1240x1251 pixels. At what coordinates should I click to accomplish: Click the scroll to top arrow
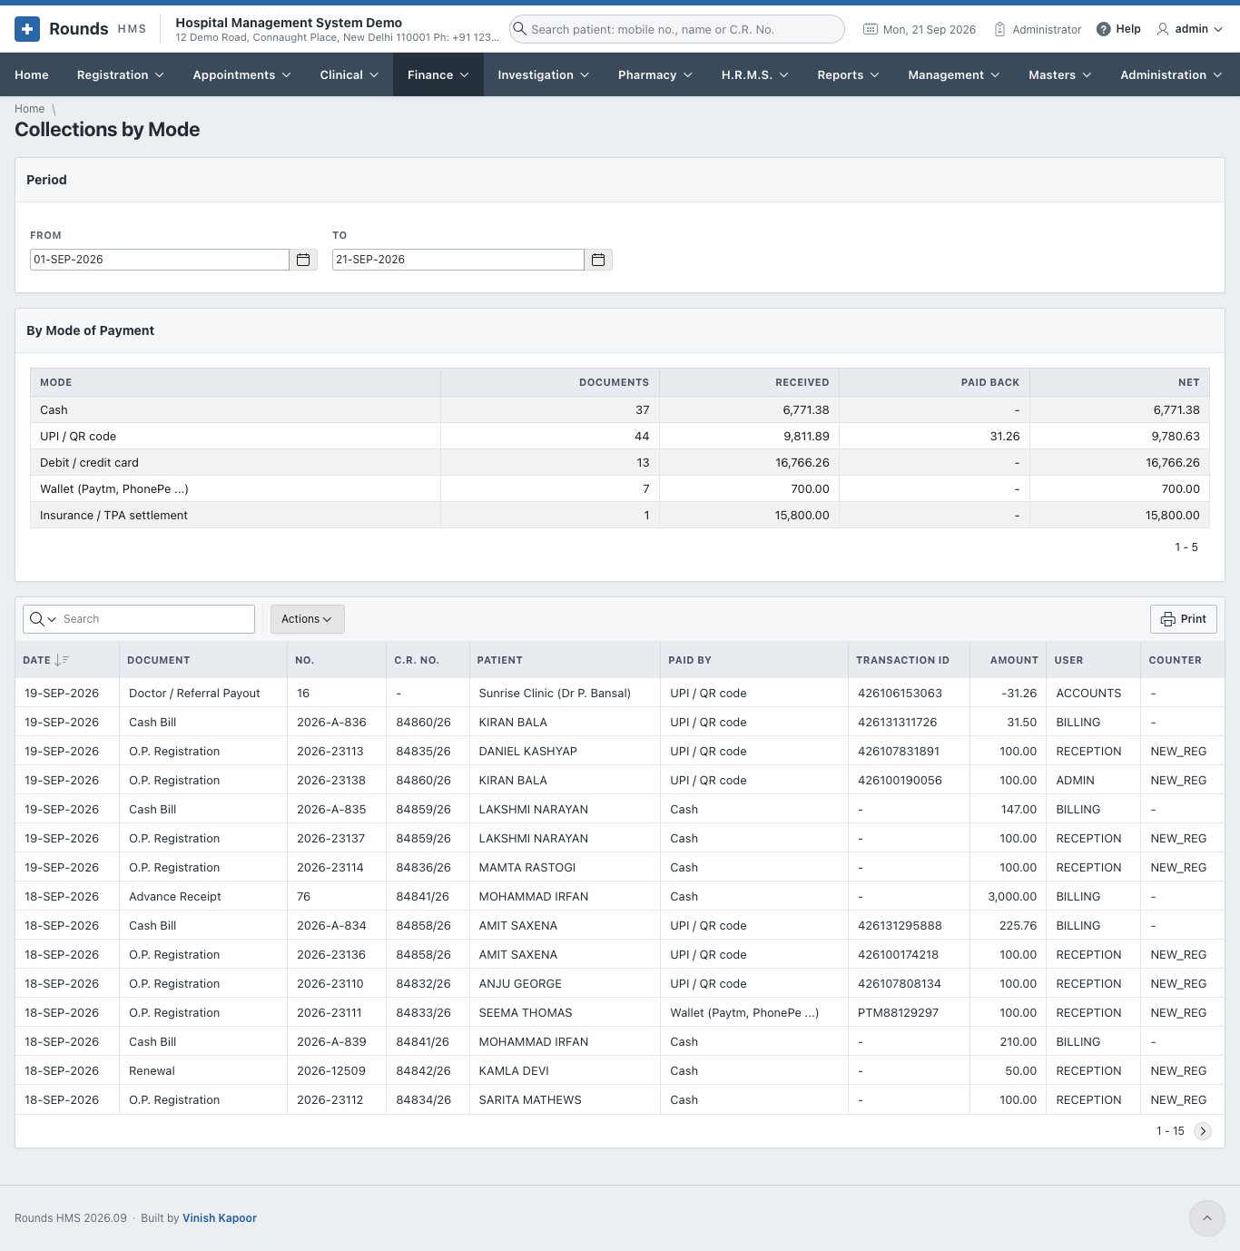(x=1207, y=1218)
